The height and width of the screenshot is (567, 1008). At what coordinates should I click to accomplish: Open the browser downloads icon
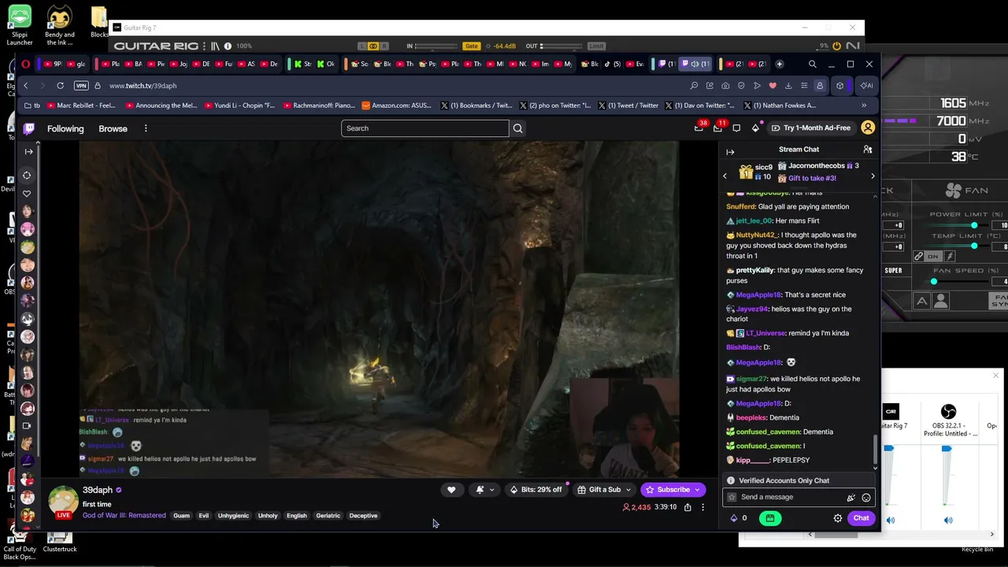click(788, 85)
